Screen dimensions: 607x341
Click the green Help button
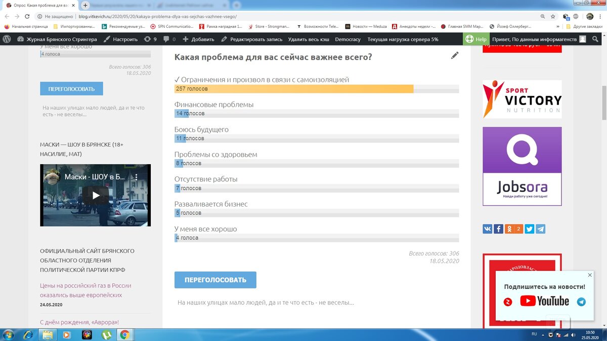[x=475, y=39]
